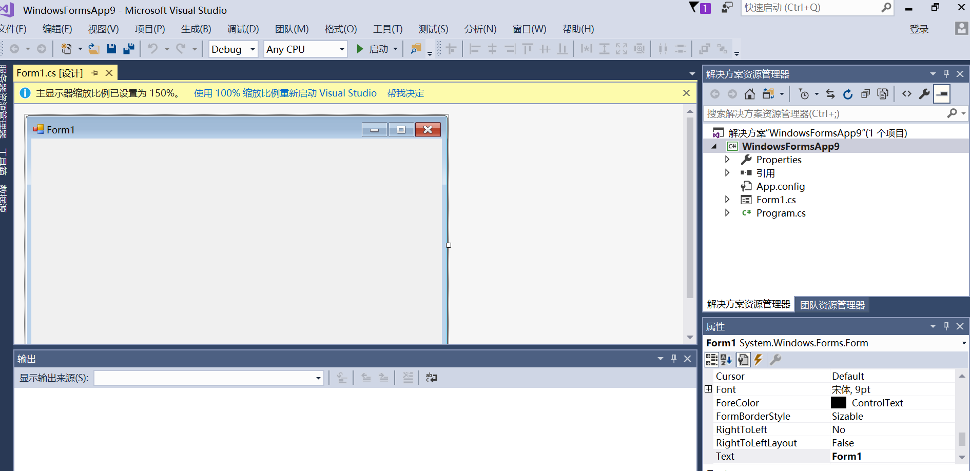
Task: Click the 帮我决定 link in the notification bar
Action: (405, 93)
